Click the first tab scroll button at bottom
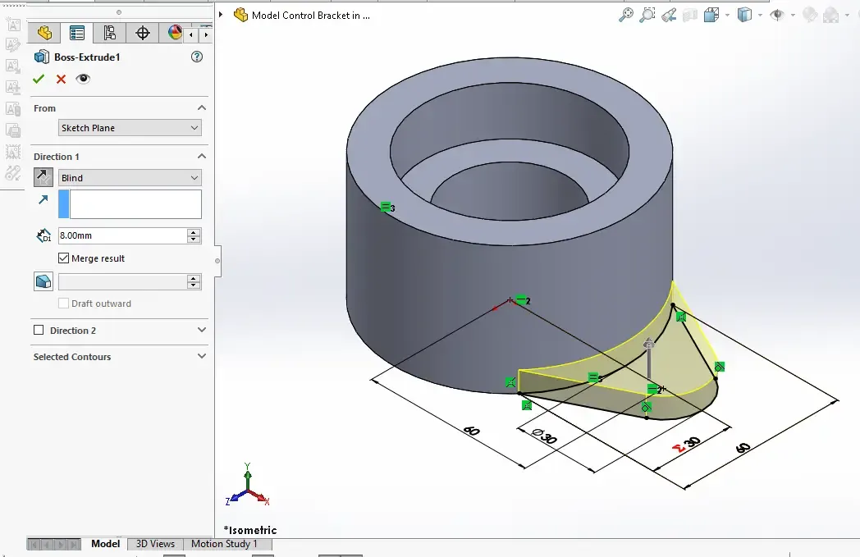Screen dimensions: 860x557 coord(34,545)
